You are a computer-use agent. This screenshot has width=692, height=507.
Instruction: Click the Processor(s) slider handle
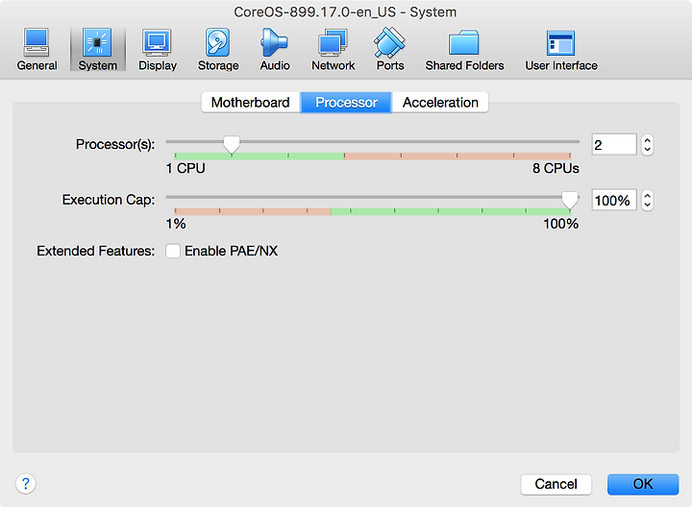(x=232, y=144)
